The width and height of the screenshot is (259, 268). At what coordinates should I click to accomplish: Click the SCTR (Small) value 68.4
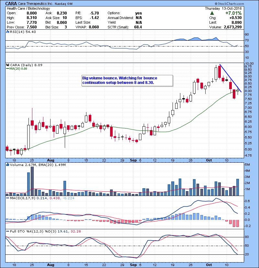pos(138,27)
